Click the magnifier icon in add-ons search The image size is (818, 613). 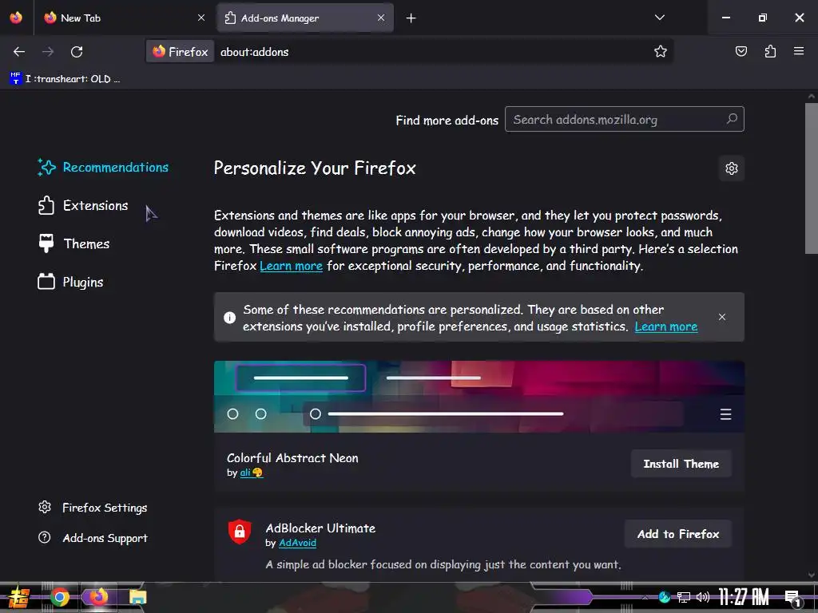click(732, 119)
